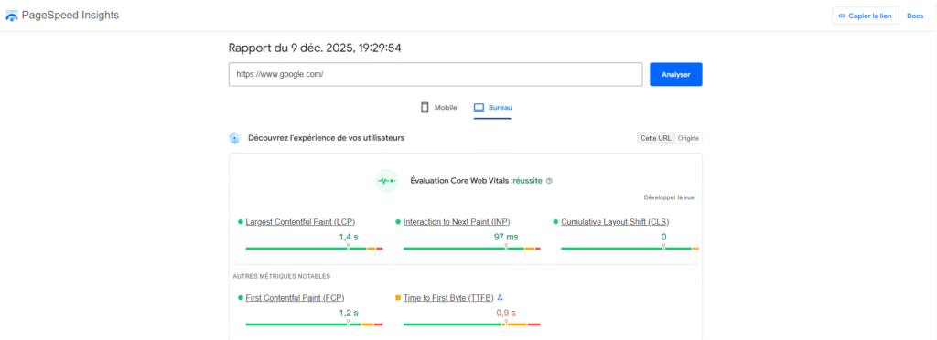Viewport: 937px width, 340px height.
Task: Select the Mobile phone icon
Action: tap(425, 107)
